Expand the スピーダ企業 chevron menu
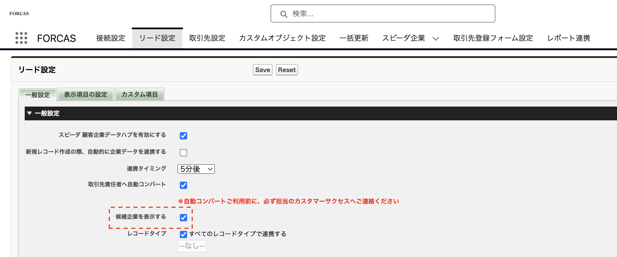The width and height of the screenshot is (617, 257). (435, 39)
